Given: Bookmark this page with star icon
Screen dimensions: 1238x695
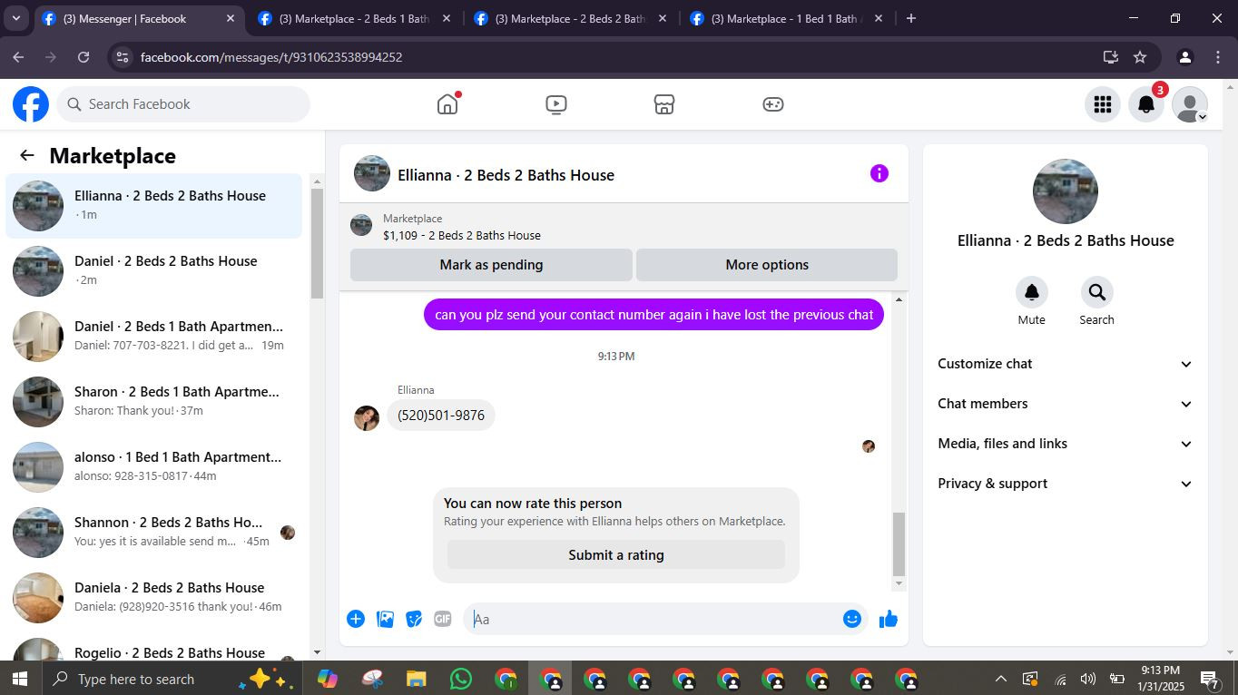Looking at the screenshot, I should point(1140,57).
